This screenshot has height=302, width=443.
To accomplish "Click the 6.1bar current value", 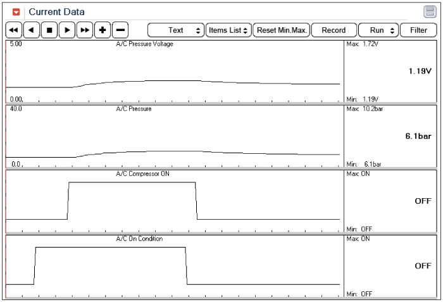I will click(418, 136).
